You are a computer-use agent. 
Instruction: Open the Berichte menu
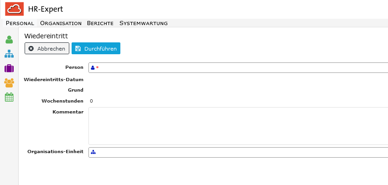tap(100, 23)
